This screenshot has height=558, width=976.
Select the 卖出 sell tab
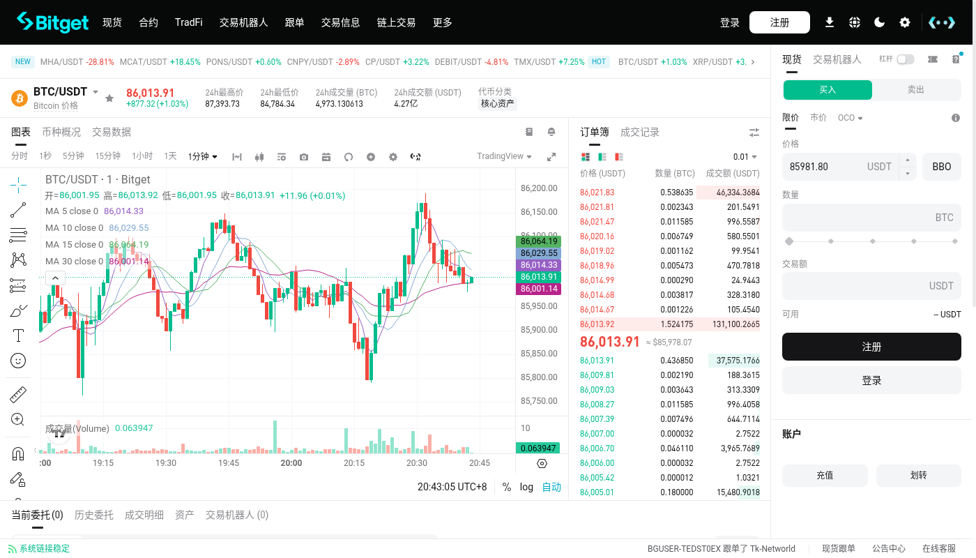click(x=916, y=90)
